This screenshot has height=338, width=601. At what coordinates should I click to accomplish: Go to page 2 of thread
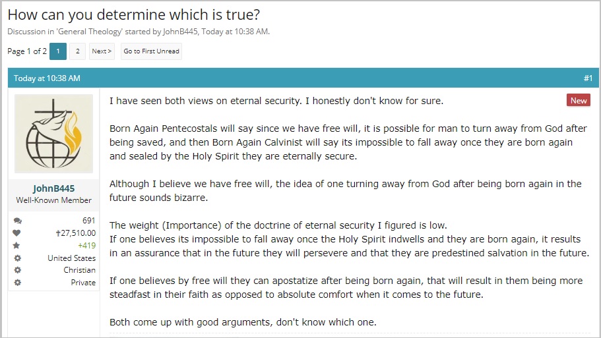(78, 51)
